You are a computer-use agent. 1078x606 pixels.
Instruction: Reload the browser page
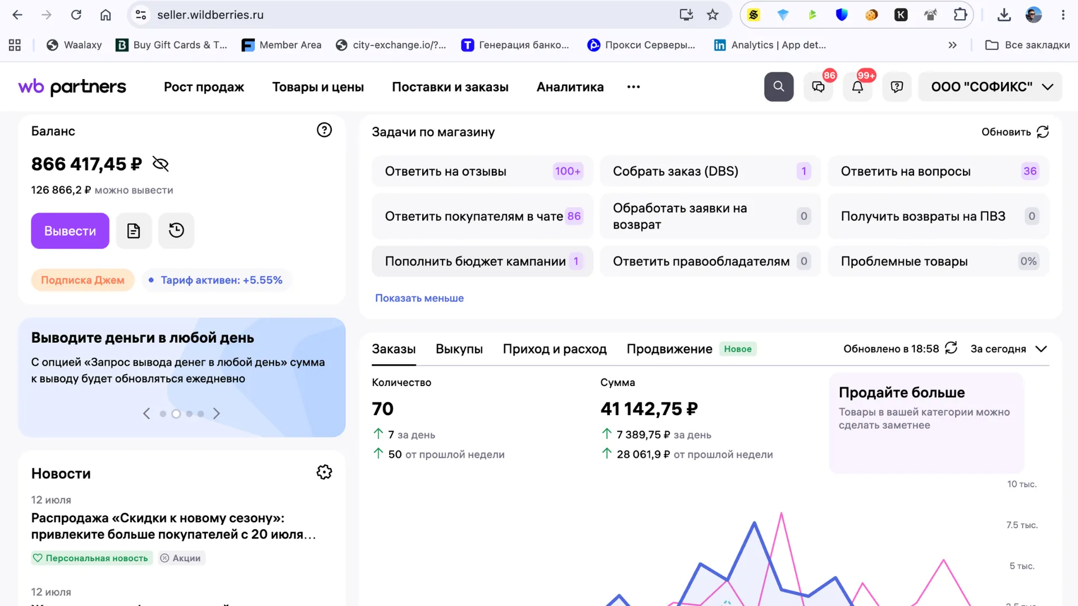click(76, 15)
